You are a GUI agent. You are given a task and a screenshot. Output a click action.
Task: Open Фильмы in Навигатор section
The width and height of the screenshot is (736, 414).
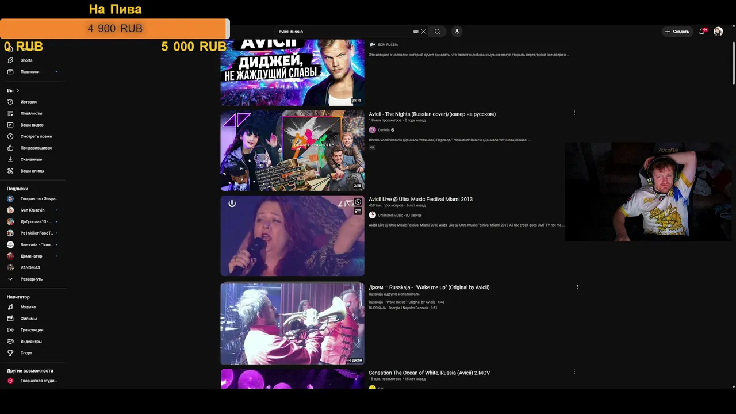28,319
